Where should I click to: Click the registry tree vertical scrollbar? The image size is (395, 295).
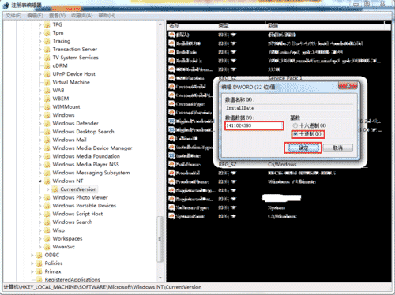[160, 151]
